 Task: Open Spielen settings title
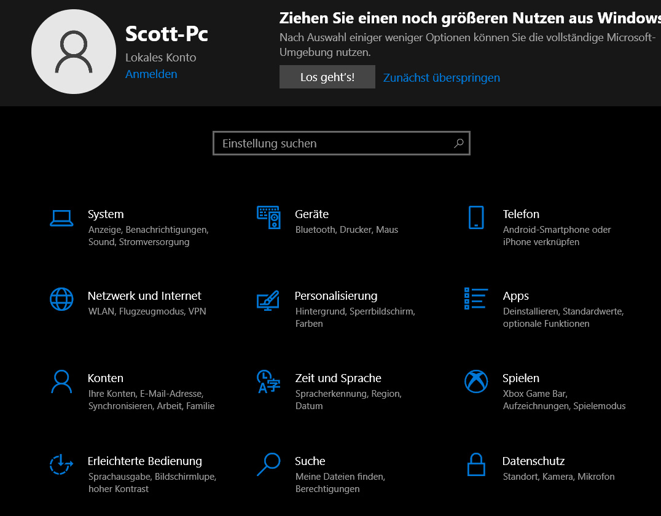tap(521, 378)
